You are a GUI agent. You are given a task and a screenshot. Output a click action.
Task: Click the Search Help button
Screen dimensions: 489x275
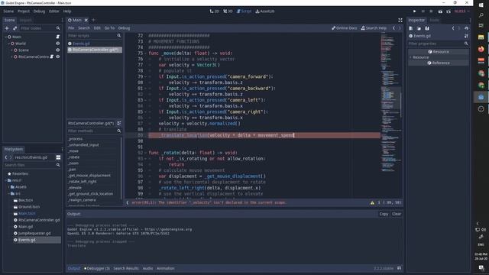374,28
